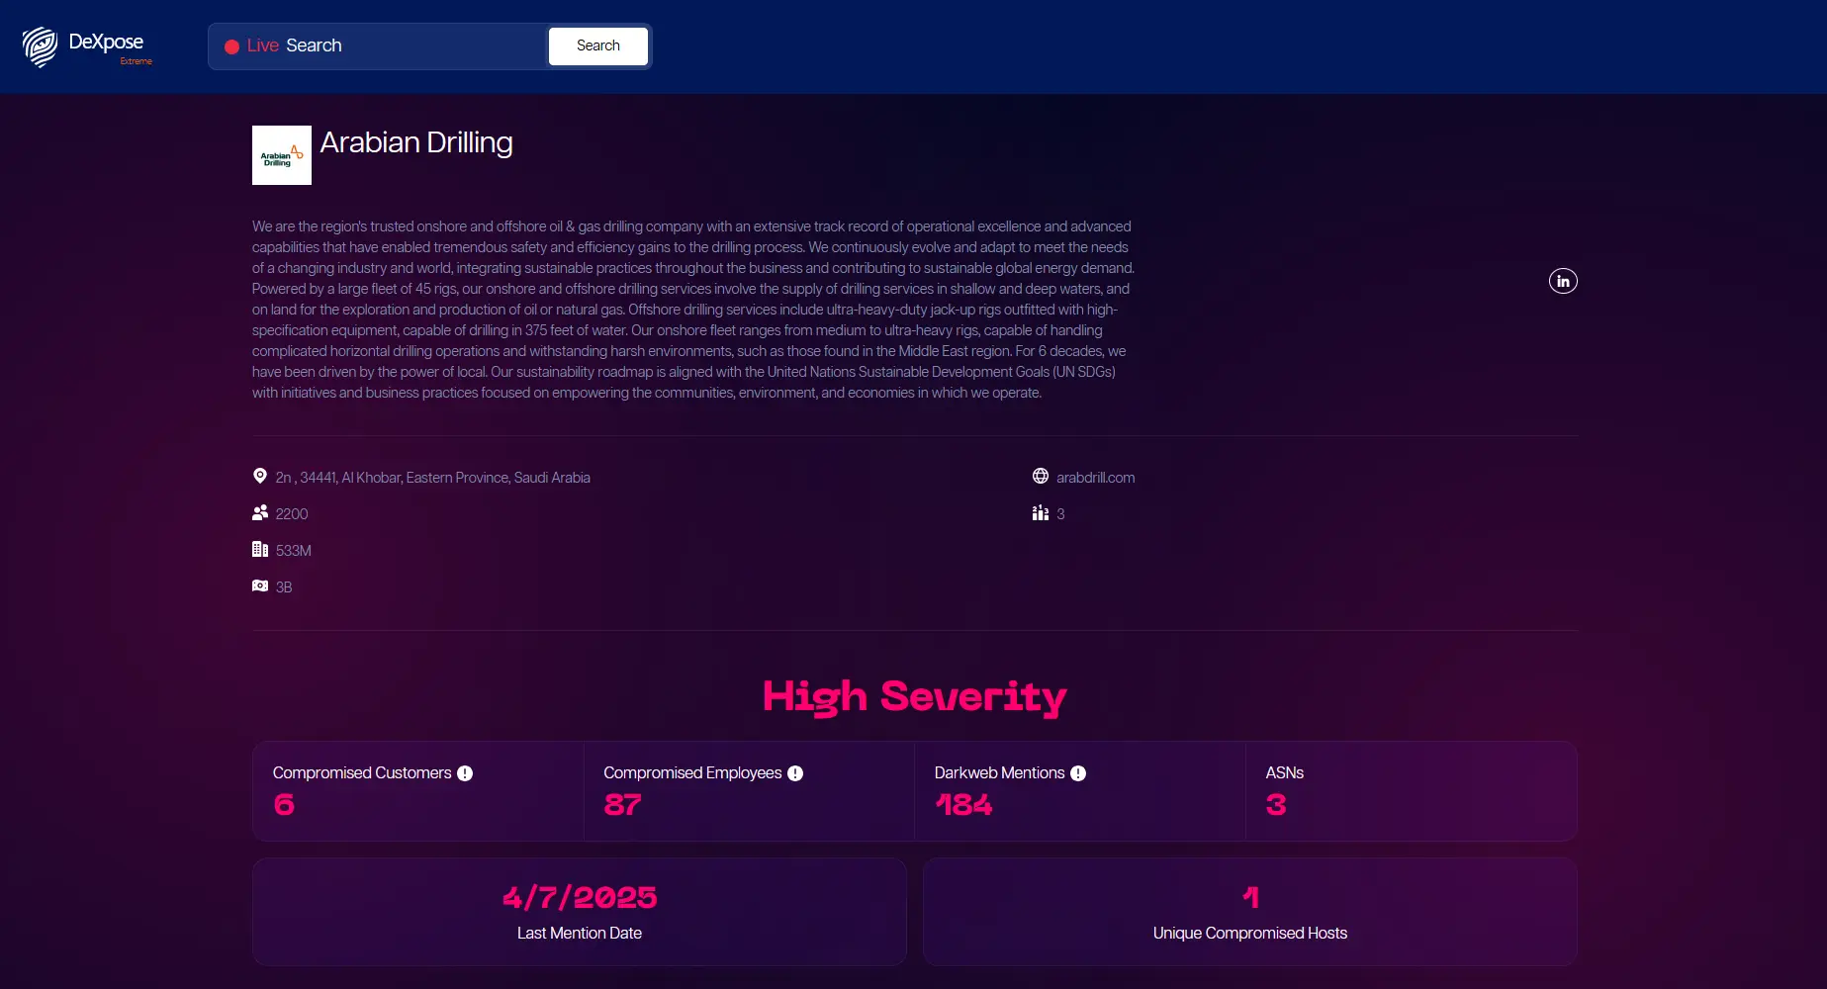The width and height of the screenshot is (1827, 989).
Task: Click the info icon beside Darkweb Mentions
Action: pyautogui.click(x=1077, y=773)
